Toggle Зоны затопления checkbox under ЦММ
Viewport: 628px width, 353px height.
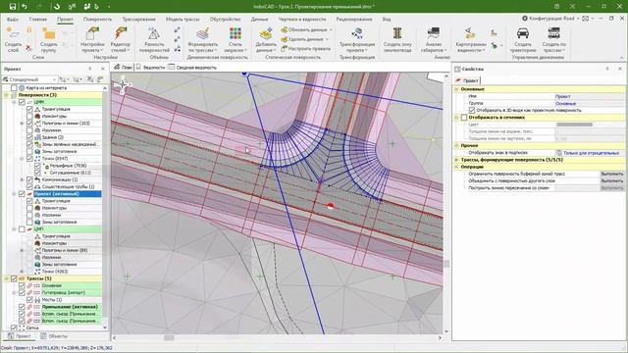pos(29,151)
